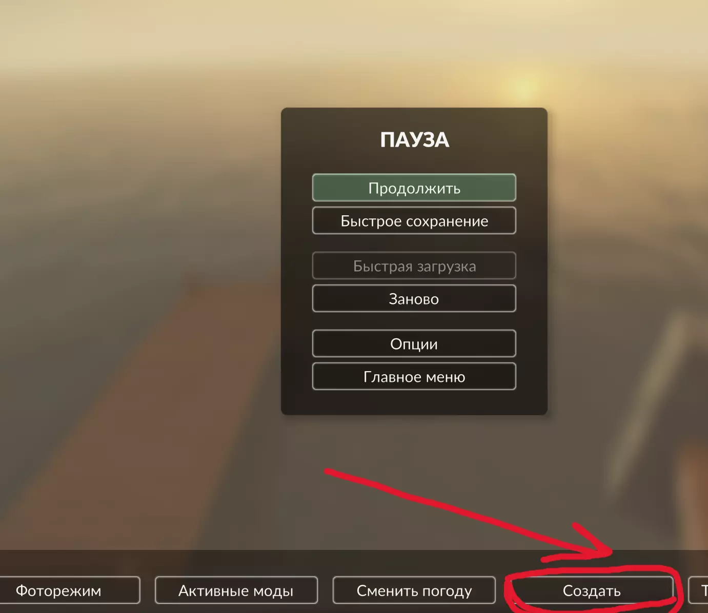Screen dimensions: 708x613
Task: Click the empty area below Главное меню inside the panel
Action: (414, 402)
